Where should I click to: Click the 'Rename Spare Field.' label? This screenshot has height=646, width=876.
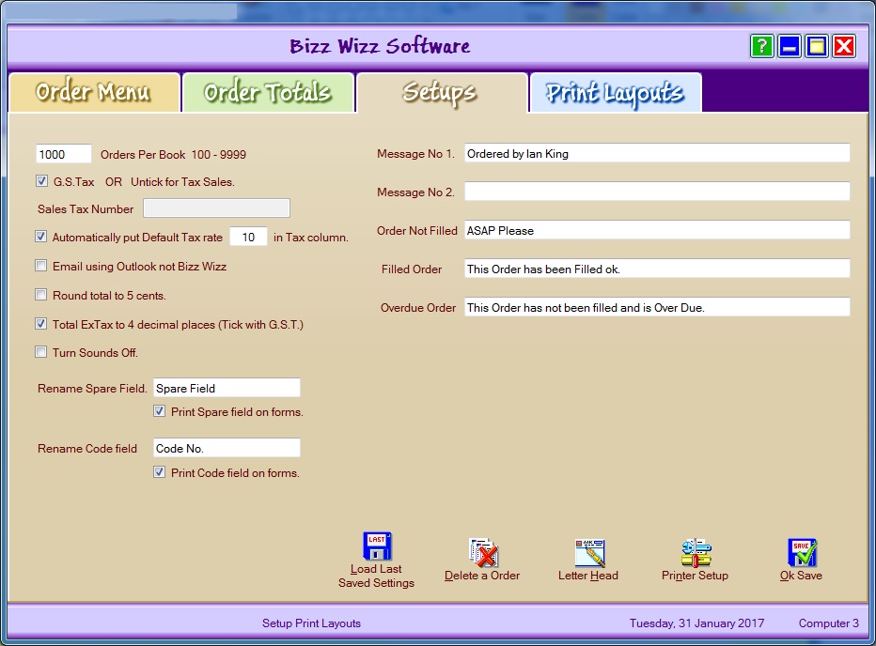[92, 388]
